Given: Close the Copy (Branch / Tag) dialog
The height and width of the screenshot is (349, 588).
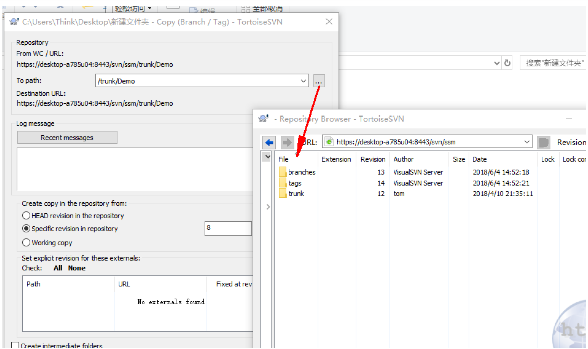Looking at the screenshot, I should tap(329, 21).
